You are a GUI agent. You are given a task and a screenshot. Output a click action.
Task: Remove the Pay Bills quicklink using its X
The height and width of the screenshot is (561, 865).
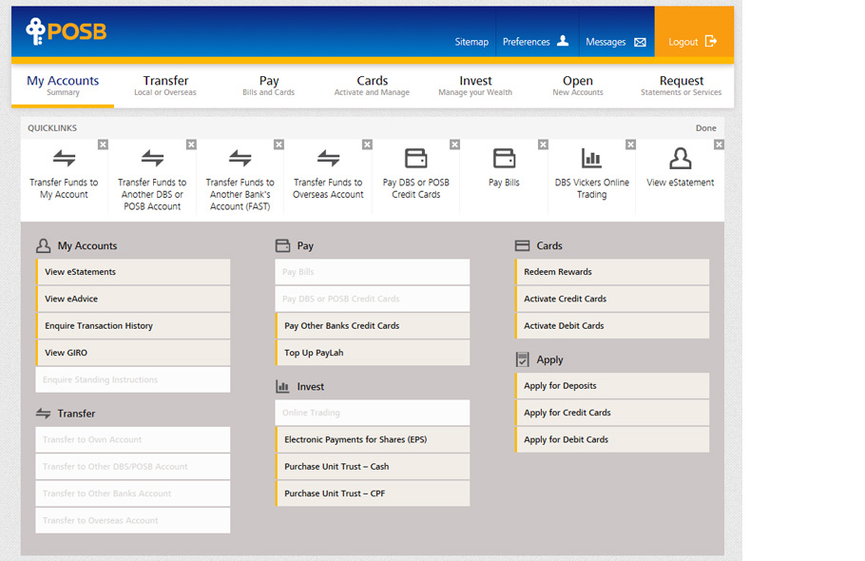click(x=543, y=145)
